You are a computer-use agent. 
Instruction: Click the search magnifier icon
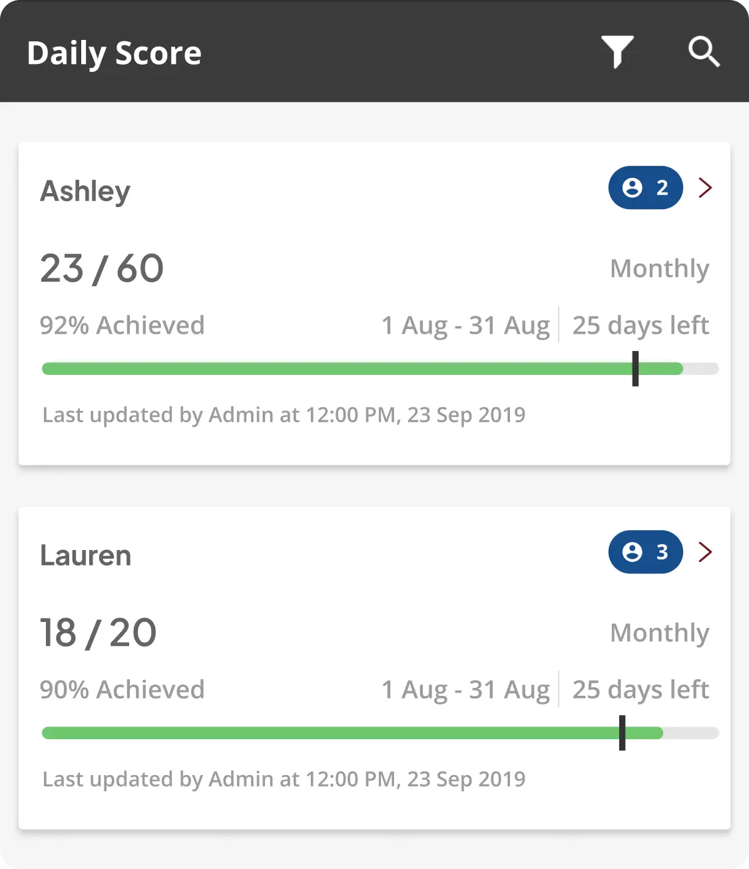tap(704, 52)
